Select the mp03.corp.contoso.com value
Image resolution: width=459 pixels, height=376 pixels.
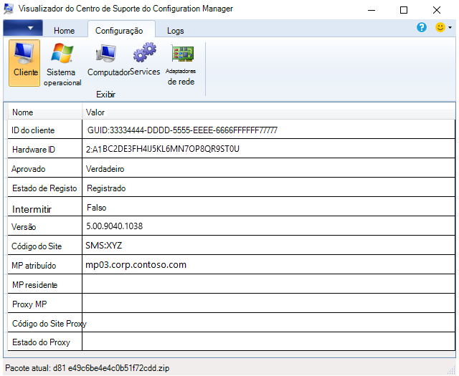136,264
